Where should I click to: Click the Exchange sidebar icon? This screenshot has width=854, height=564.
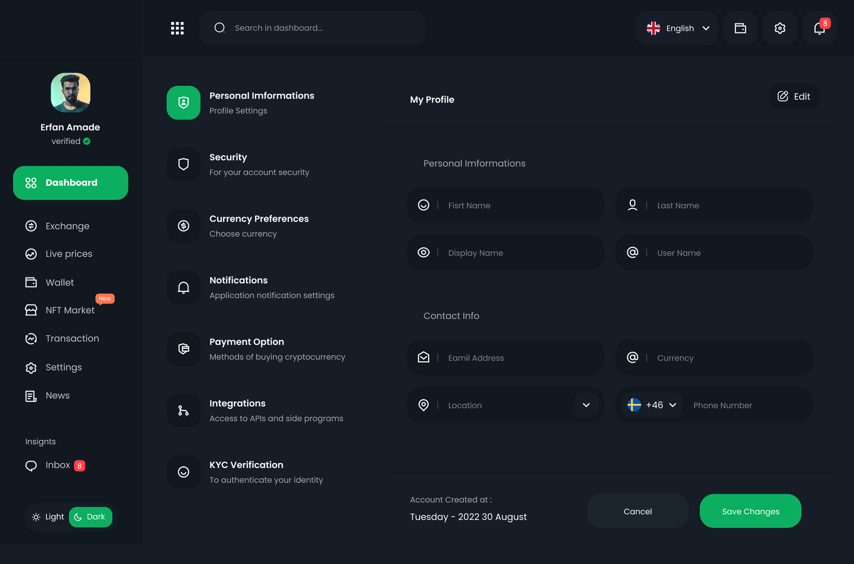pos(31,226)
